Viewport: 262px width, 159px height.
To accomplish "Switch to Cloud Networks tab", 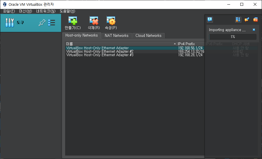I will pyautogui.click(x=149, y=36).
